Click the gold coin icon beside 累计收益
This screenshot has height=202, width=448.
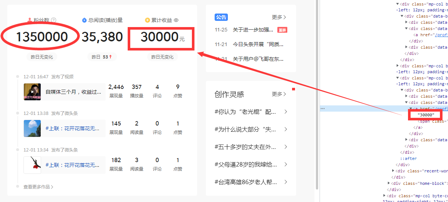click(147, 20)
